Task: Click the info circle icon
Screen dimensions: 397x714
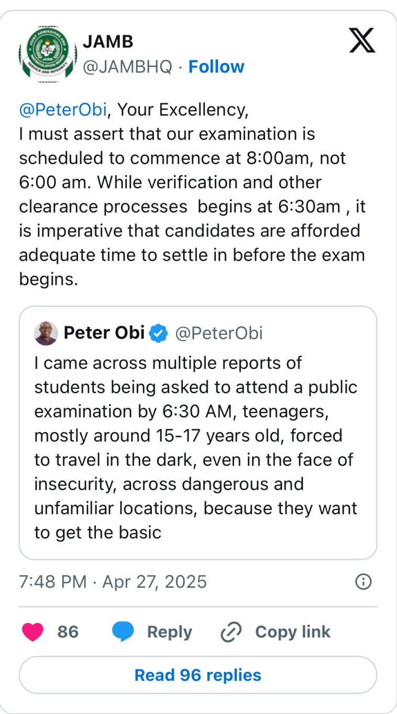Action: tap(363, 581)
